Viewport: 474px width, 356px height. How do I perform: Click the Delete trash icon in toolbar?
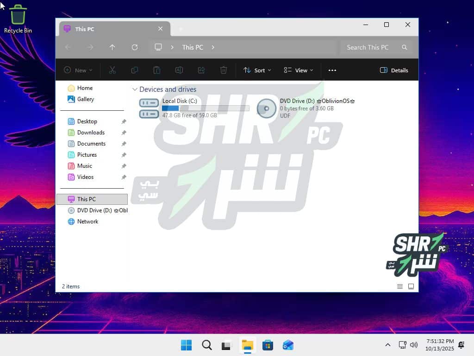click(x=224, y=70)
